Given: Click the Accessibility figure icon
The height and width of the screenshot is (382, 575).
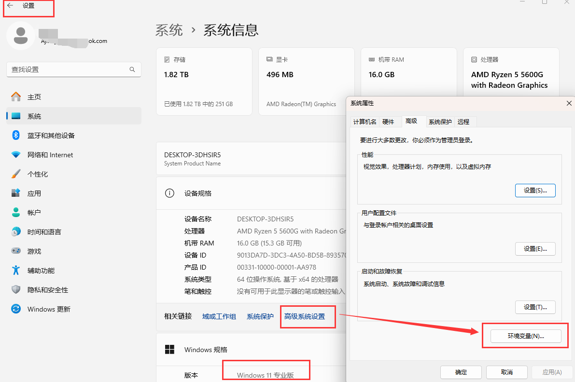Looking at the screenshot, I should click(16, 270).
